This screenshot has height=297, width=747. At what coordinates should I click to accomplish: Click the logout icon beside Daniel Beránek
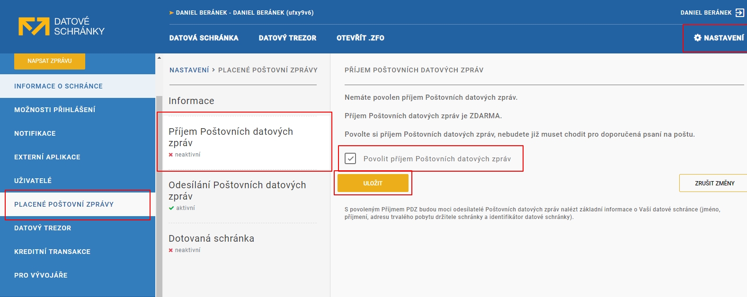(739, 13)
